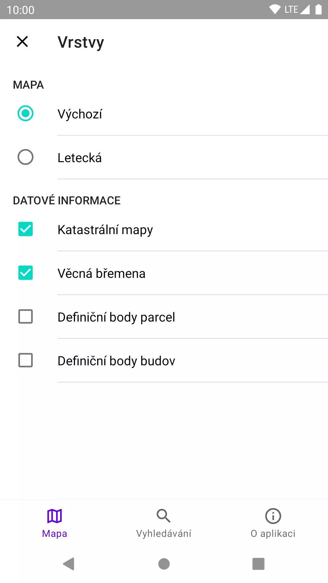Switch to the O aplikaci tab label
This screenshot has height=583, width=328.
(273, 534)
